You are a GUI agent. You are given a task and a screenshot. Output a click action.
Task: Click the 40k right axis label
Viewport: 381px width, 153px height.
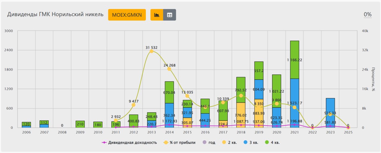coord(365,31)
